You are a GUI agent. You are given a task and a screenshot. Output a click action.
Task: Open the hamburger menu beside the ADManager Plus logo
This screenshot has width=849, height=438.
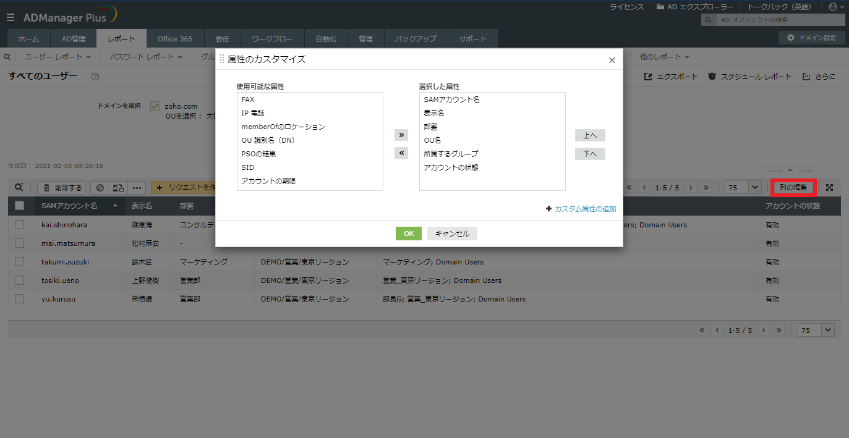(11, 18)
